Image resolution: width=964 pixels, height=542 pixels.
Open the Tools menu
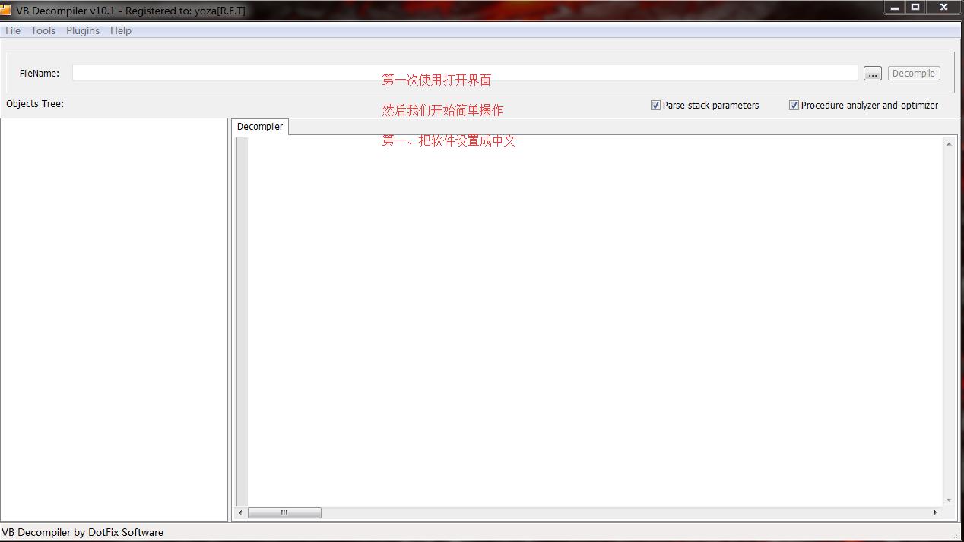click(x=43, y=30)
